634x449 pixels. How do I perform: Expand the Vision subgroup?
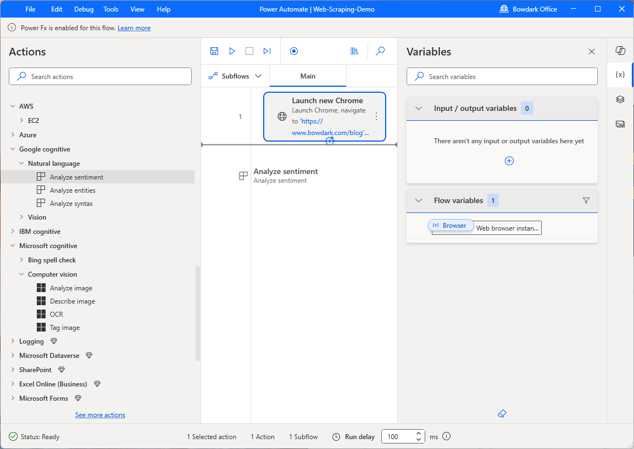(x=21, y=217)
